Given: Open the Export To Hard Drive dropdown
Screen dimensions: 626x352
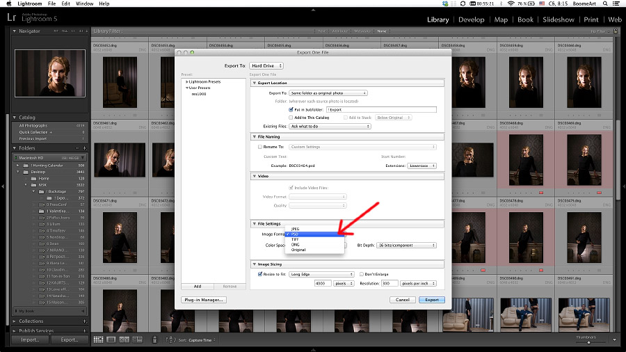Looking at the screenshot, I should [x=266, y=65].
